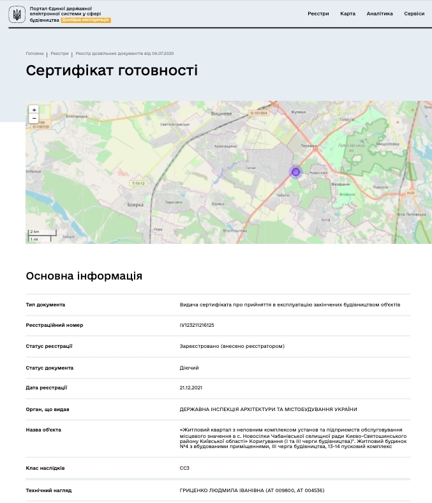Click the Сертифікат готовності page title
The width and height of the screenshot is (432, 503).
[x=112, y=71]
